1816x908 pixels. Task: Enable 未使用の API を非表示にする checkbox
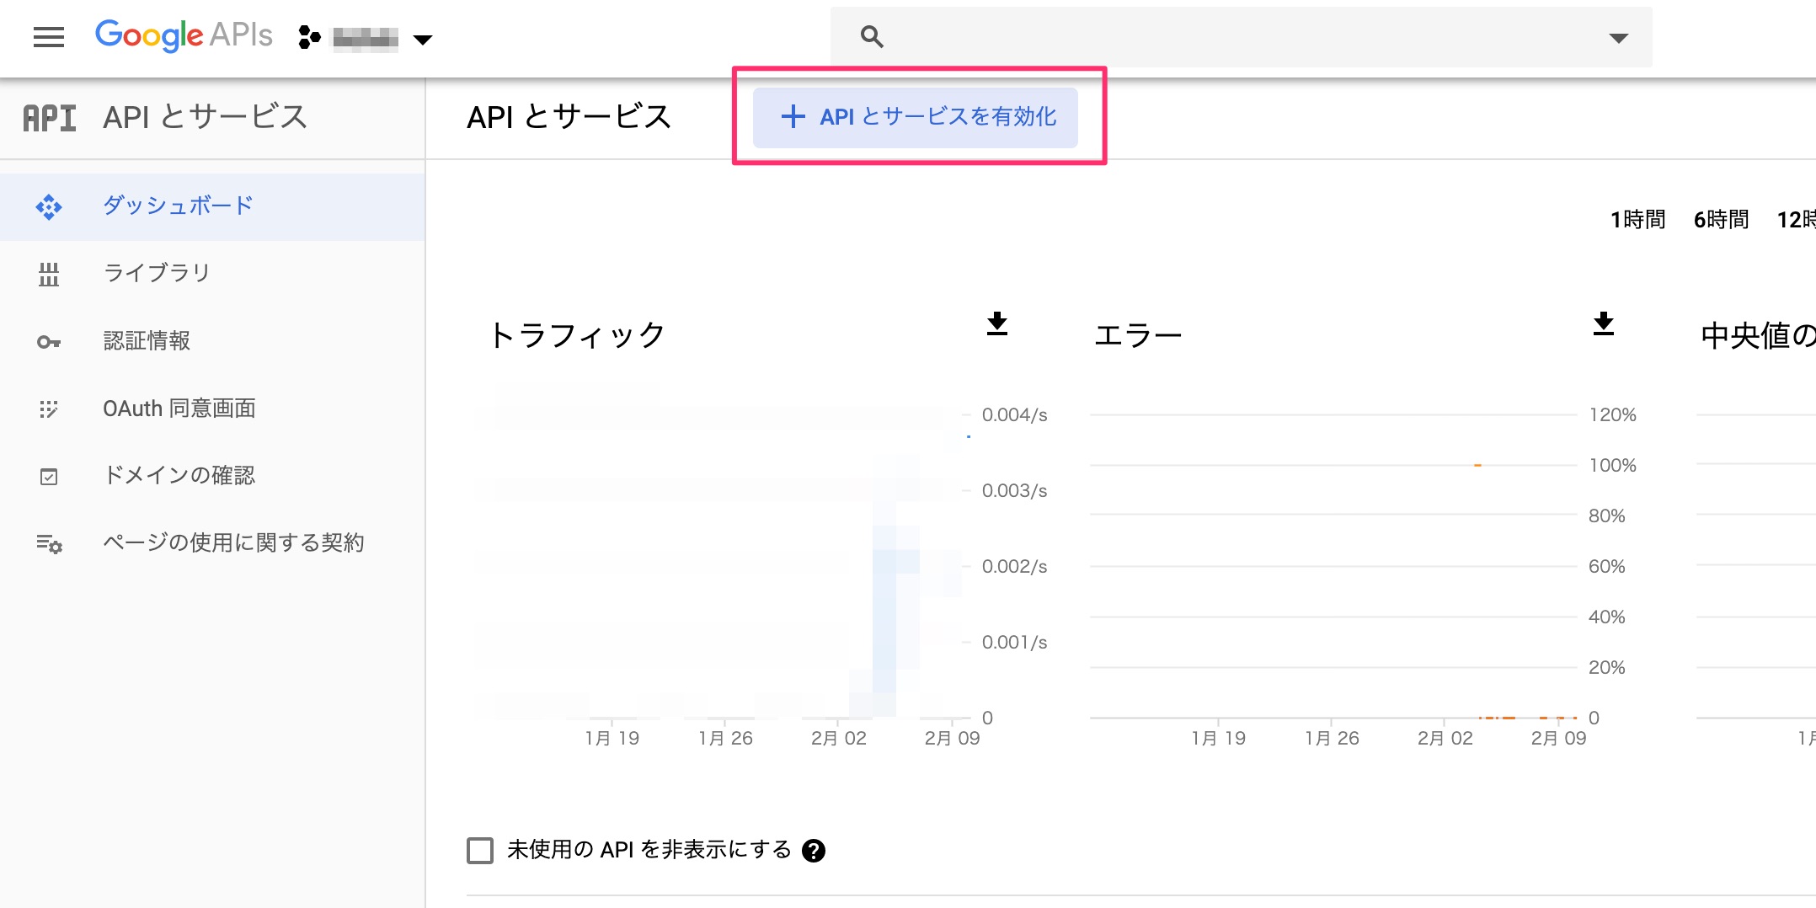(480, 851)
